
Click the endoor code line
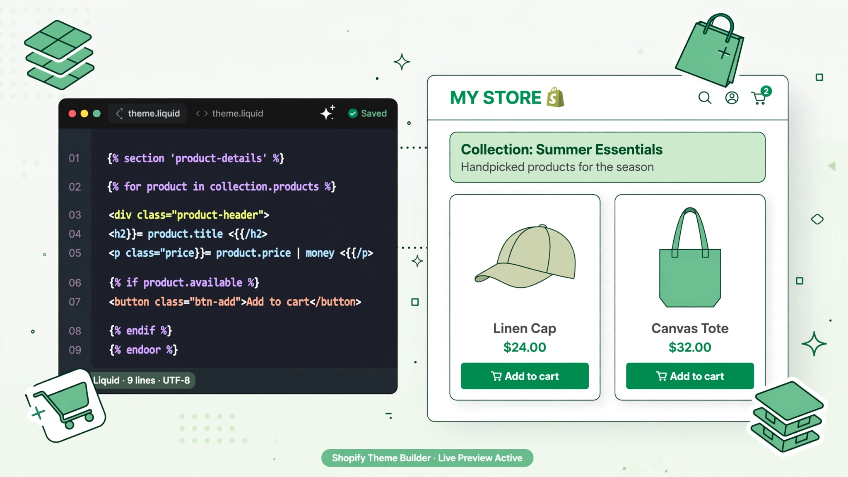click(x=143, y=350)
